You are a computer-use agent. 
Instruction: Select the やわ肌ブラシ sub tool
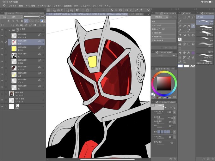click(205, 56)
